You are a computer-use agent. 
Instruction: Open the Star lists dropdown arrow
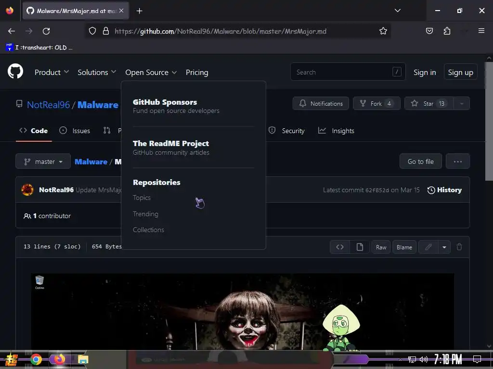coord(462,104)
